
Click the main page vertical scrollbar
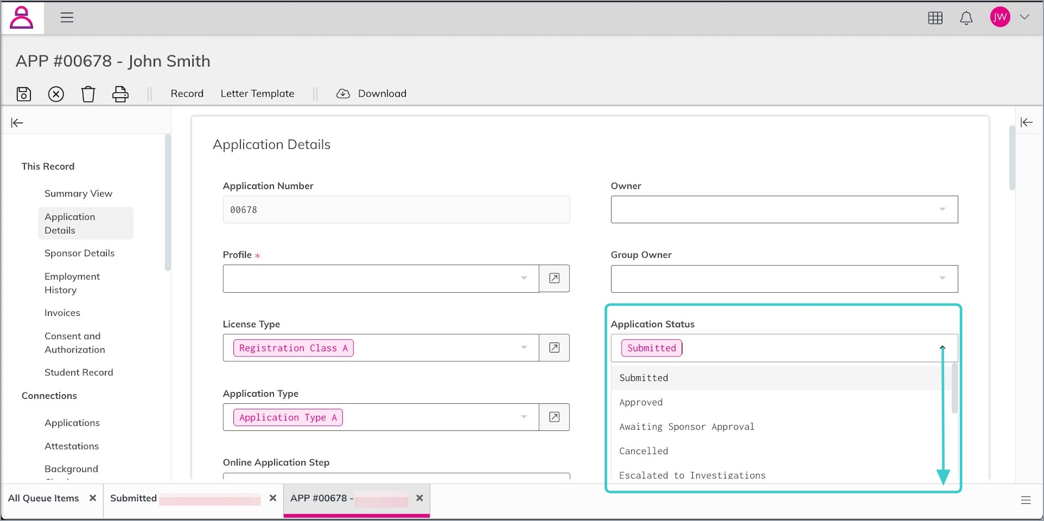coord(1012,158)
